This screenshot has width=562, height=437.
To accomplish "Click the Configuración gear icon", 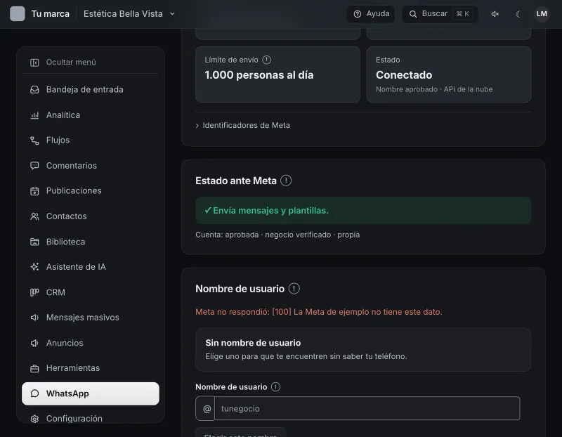I will (x=34, y=419).
